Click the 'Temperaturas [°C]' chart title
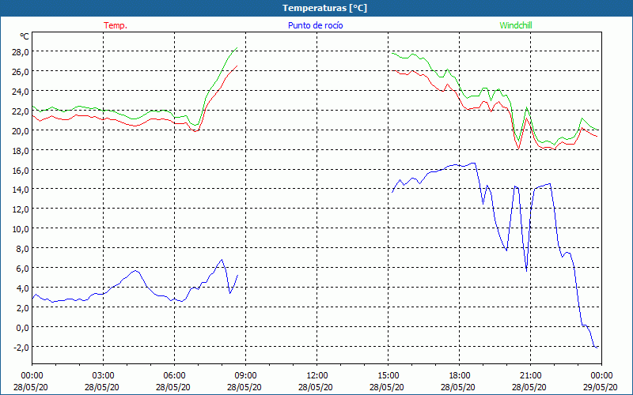Image resolution: width=633 pixels, height=395 pixels. [x=324, y=8]
